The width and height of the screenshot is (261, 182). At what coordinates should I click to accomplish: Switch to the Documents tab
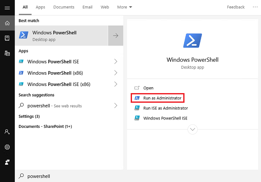pyautogui.click(x=64, y=7)
